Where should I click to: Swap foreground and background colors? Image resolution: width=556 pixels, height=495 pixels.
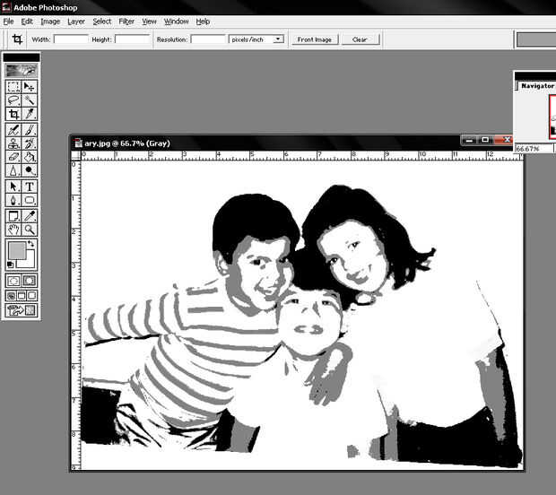32,244
